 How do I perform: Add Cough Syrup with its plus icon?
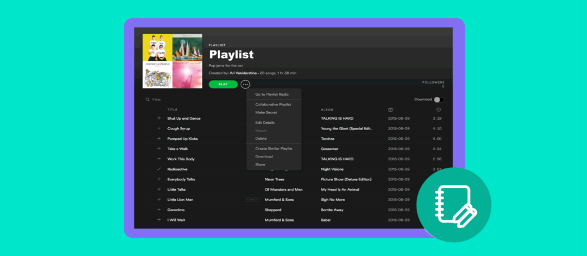pyautogui.click(x=159, y=128)
